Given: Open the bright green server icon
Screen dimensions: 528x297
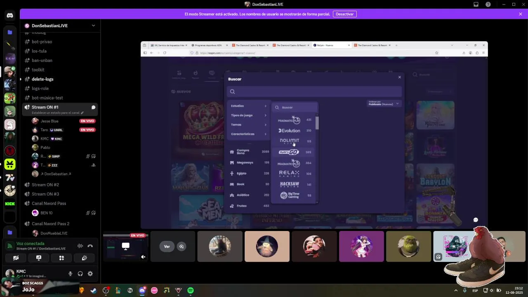Looking at the screenshot, I should coord(10,164).
